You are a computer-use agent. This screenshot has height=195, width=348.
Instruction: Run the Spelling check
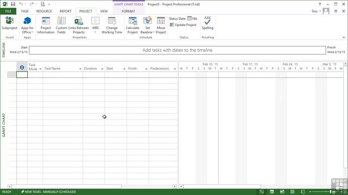(208, 23)
